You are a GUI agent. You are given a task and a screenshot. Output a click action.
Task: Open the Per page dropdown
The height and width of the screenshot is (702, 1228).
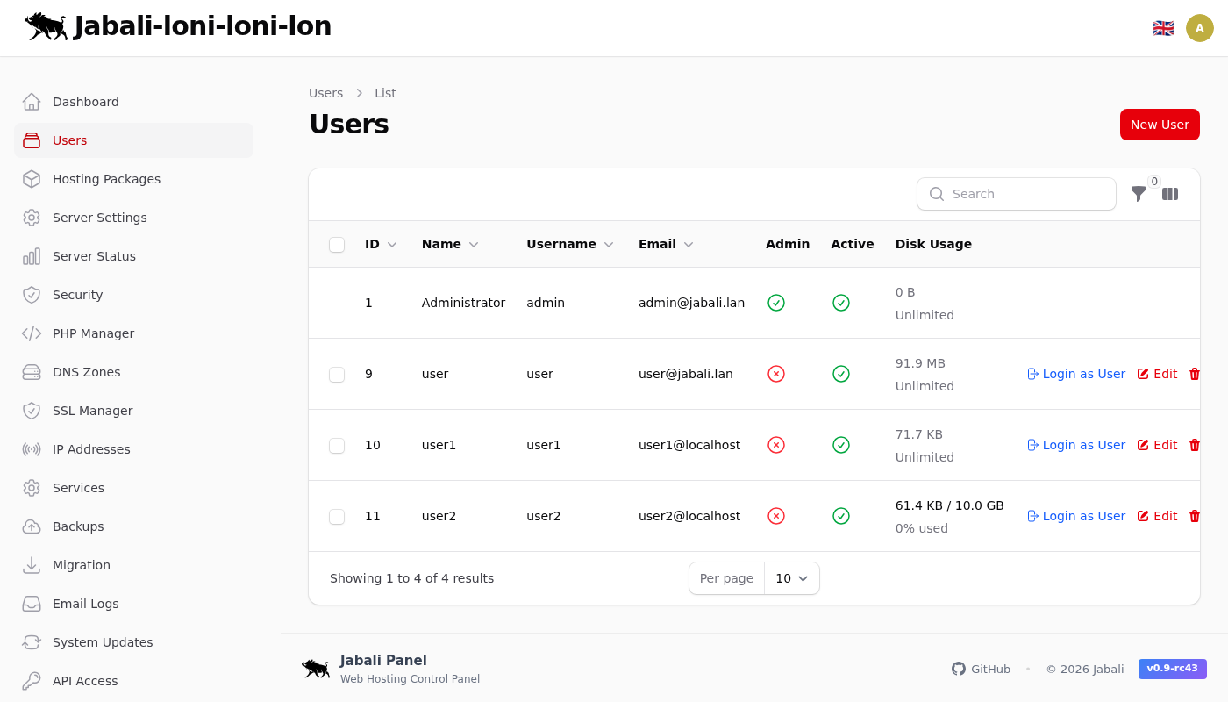coord(791,578)
